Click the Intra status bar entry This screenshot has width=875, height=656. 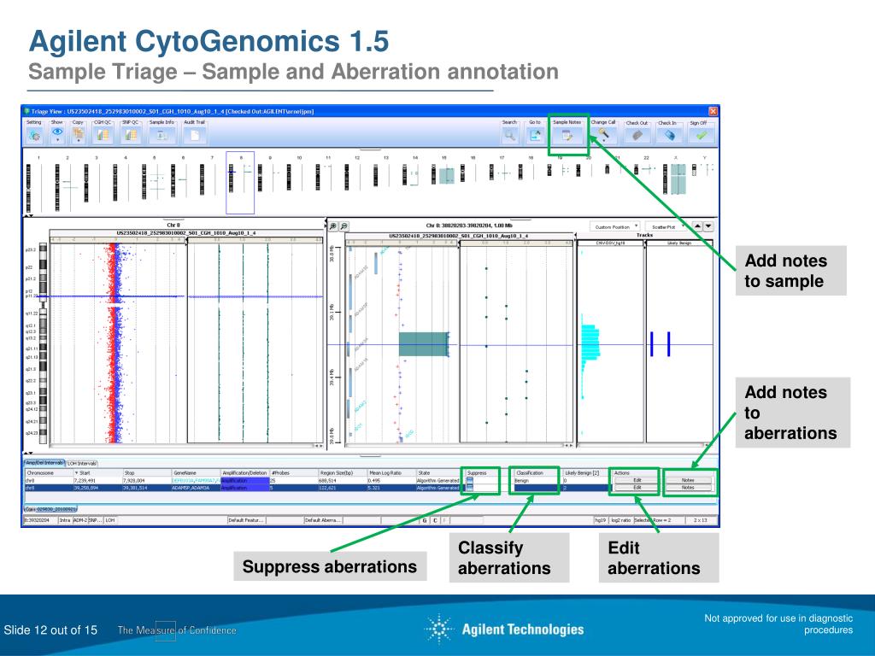(x=65, y=520)
